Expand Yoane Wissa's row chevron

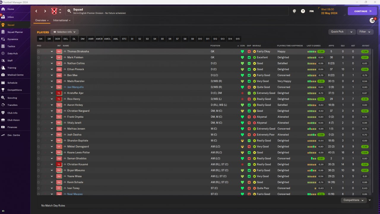(52, 176)
